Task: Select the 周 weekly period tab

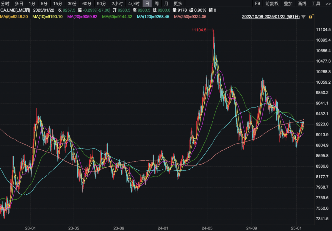Action: (156, 4)
